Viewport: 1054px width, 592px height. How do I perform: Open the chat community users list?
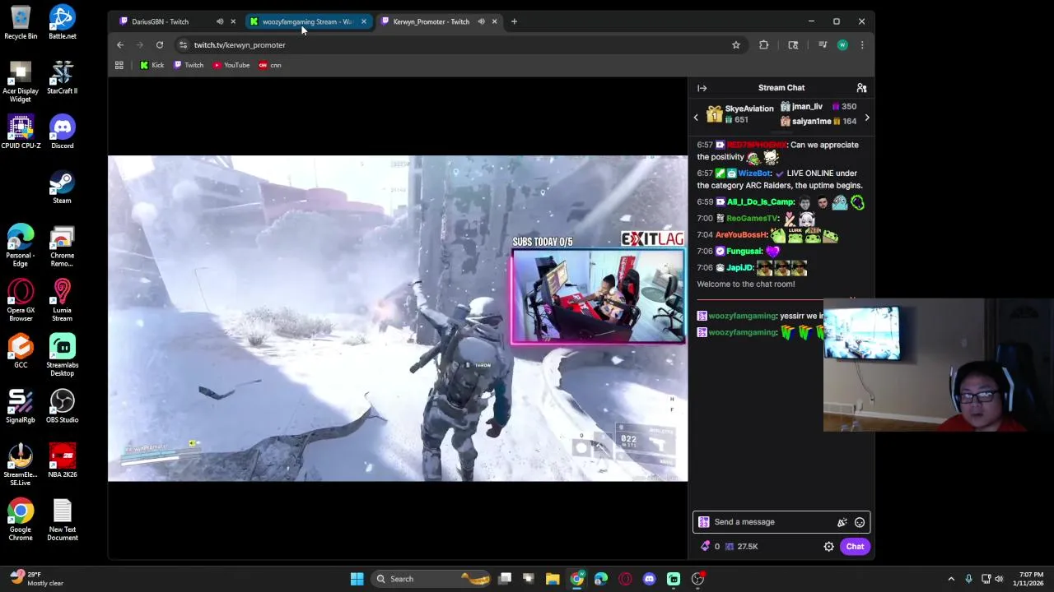[x=861, y=88]
